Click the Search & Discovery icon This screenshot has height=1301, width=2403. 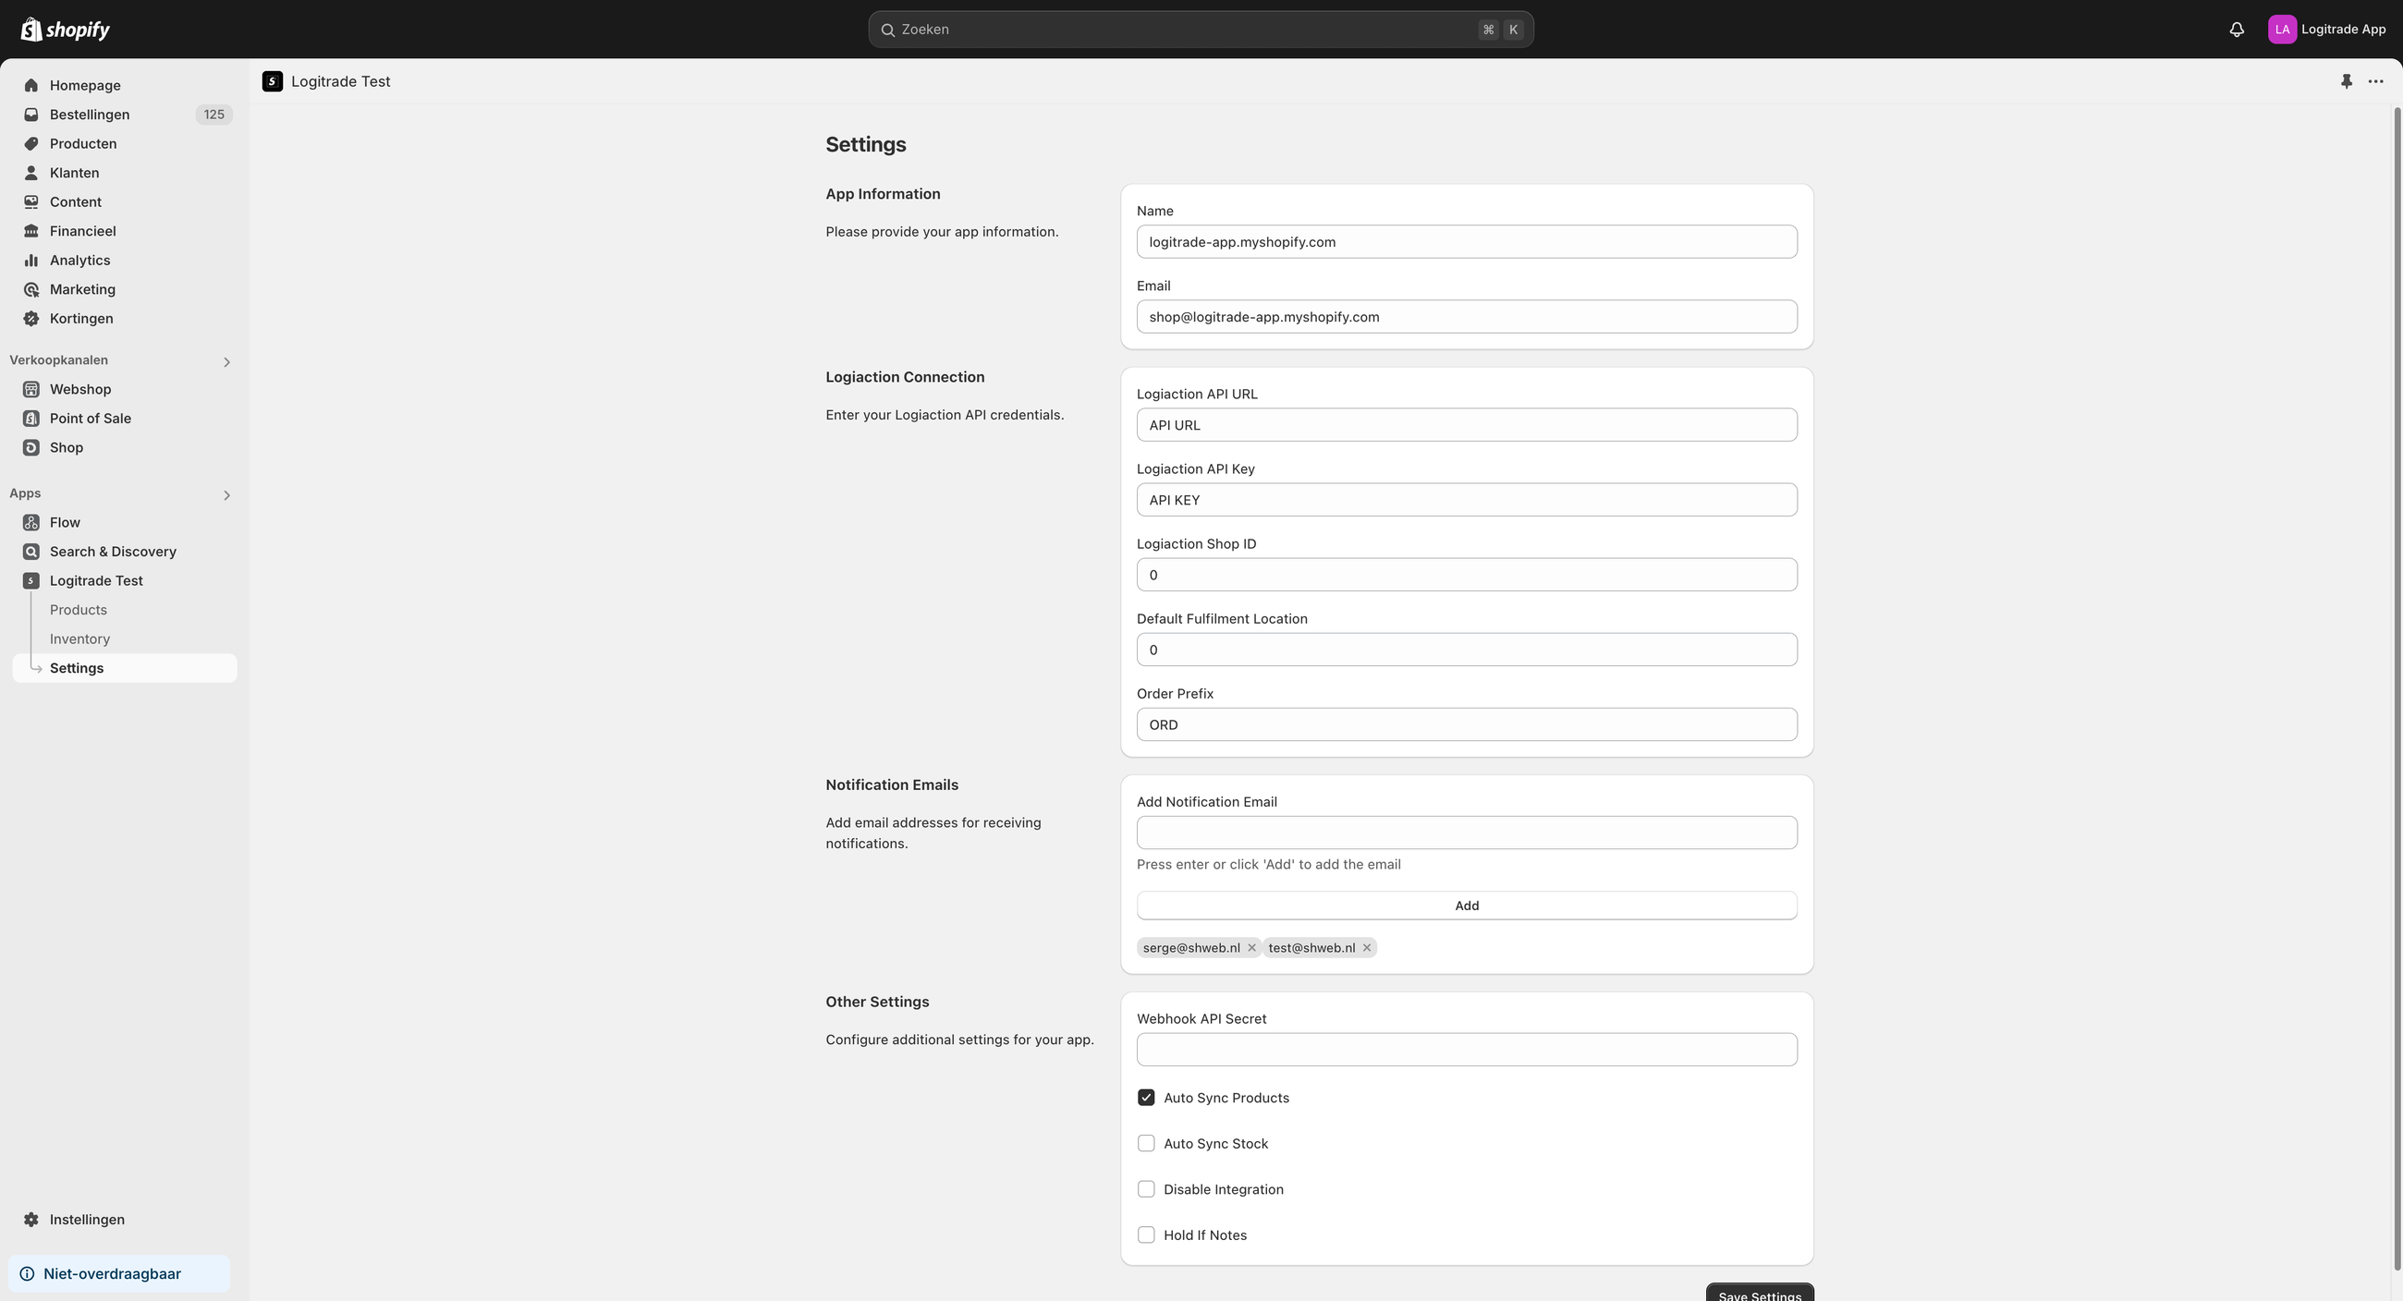coord(30,553)
